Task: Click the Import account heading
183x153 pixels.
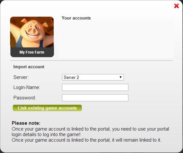Action: 29,67
